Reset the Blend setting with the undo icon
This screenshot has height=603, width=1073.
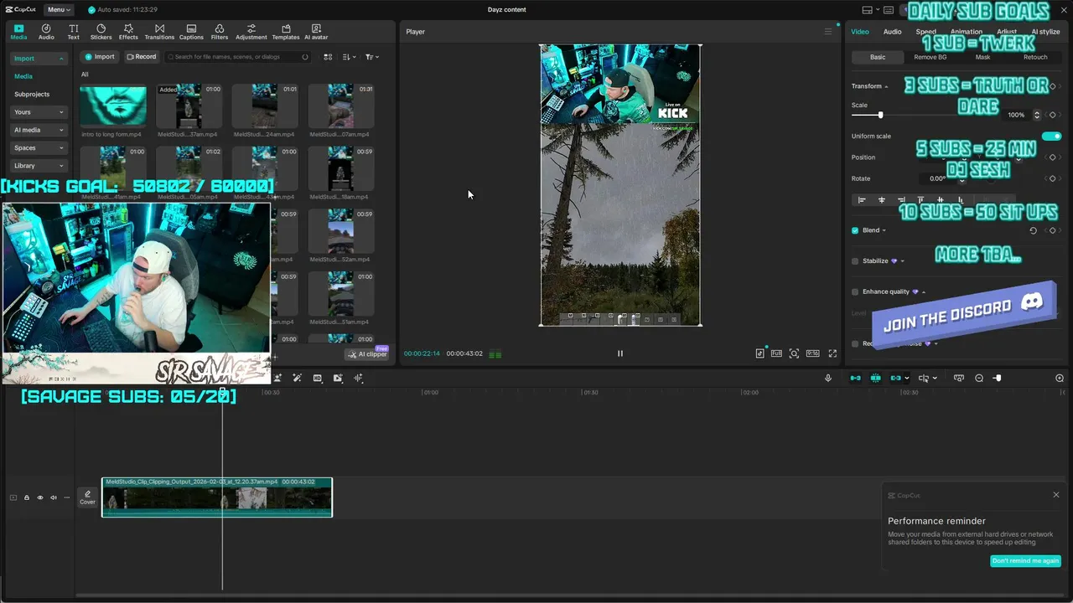click(1033, 230)
